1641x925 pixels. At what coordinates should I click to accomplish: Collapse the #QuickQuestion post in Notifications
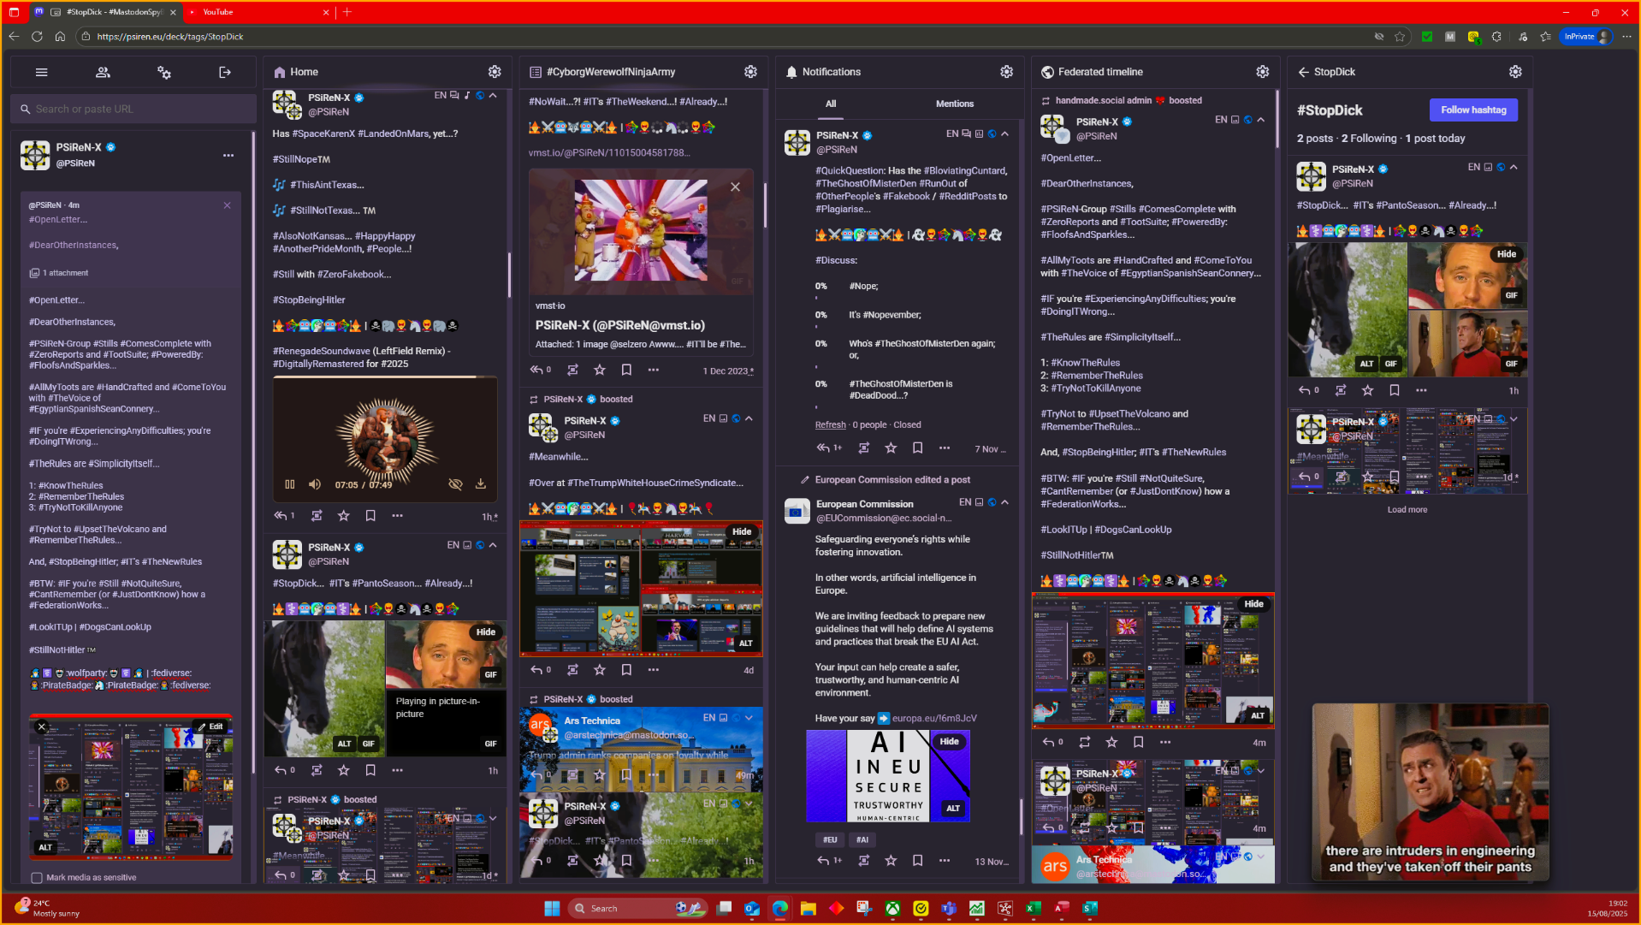click(1004, 133)
